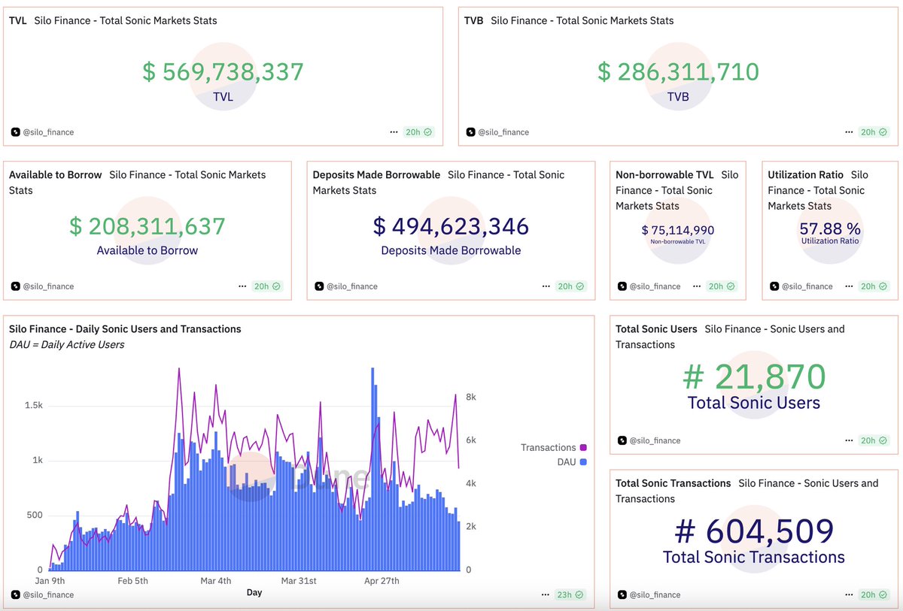
Task: Open the Total Sonic Users title link
Action: [x=656, y=328]
